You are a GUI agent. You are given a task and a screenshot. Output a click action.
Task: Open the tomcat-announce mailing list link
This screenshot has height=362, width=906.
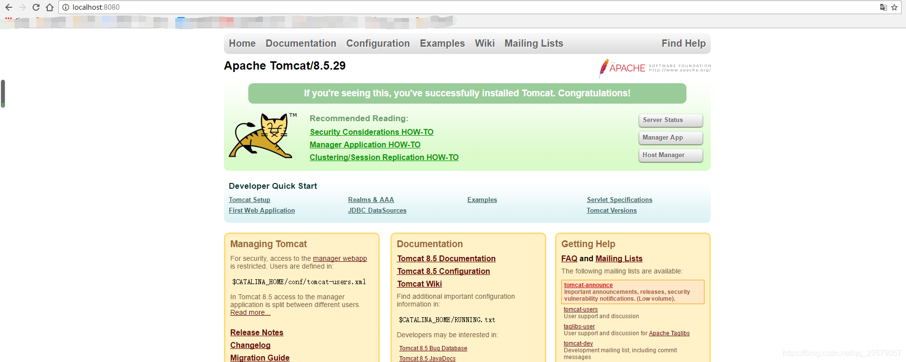pos(588,285)
